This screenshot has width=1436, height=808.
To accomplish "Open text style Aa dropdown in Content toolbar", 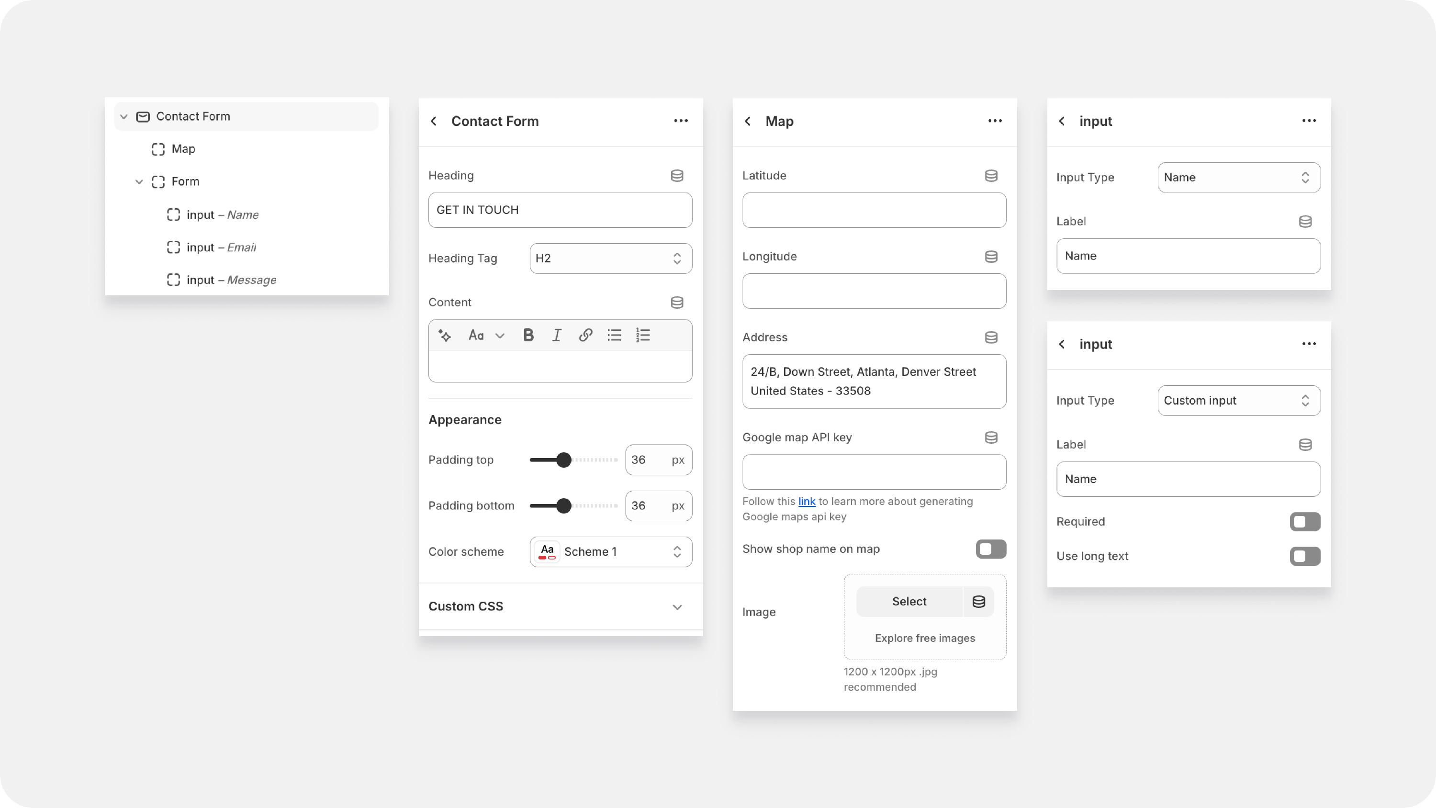I will tap(486, 335).
